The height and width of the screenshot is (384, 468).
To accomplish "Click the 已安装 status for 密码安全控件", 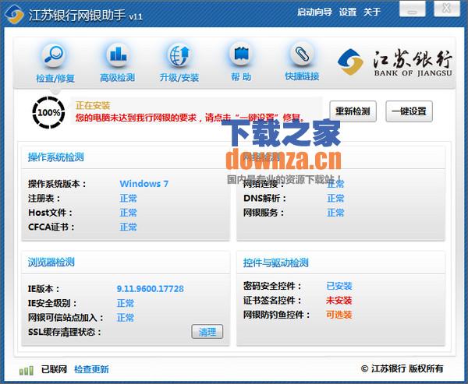I will 339,286.
